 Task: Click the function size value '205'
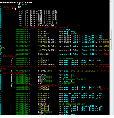(20, 7)
